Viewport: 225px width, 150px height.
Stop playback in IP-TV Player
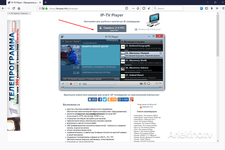pos(67,84)
